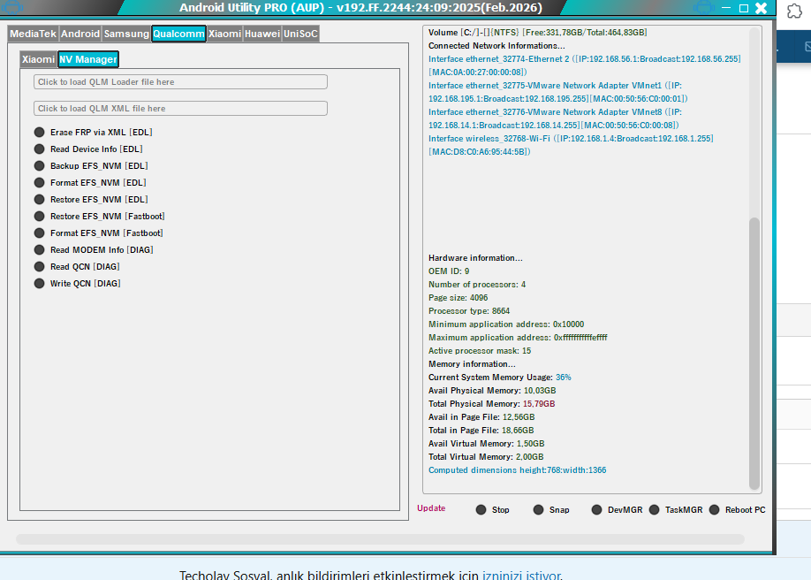
Task: Click 'Computed dimensions height:768:width:1366' line
Action: pyautogui.click(x=517, y=470)
